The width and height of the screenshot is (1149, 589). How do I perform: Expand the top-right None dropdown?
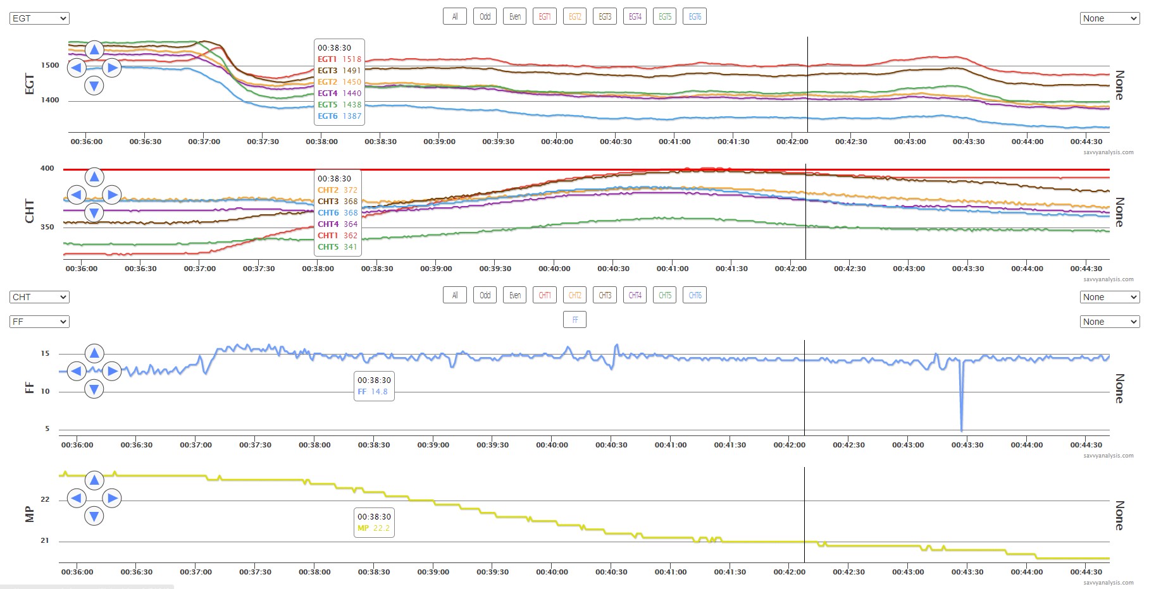point(1109,18)
